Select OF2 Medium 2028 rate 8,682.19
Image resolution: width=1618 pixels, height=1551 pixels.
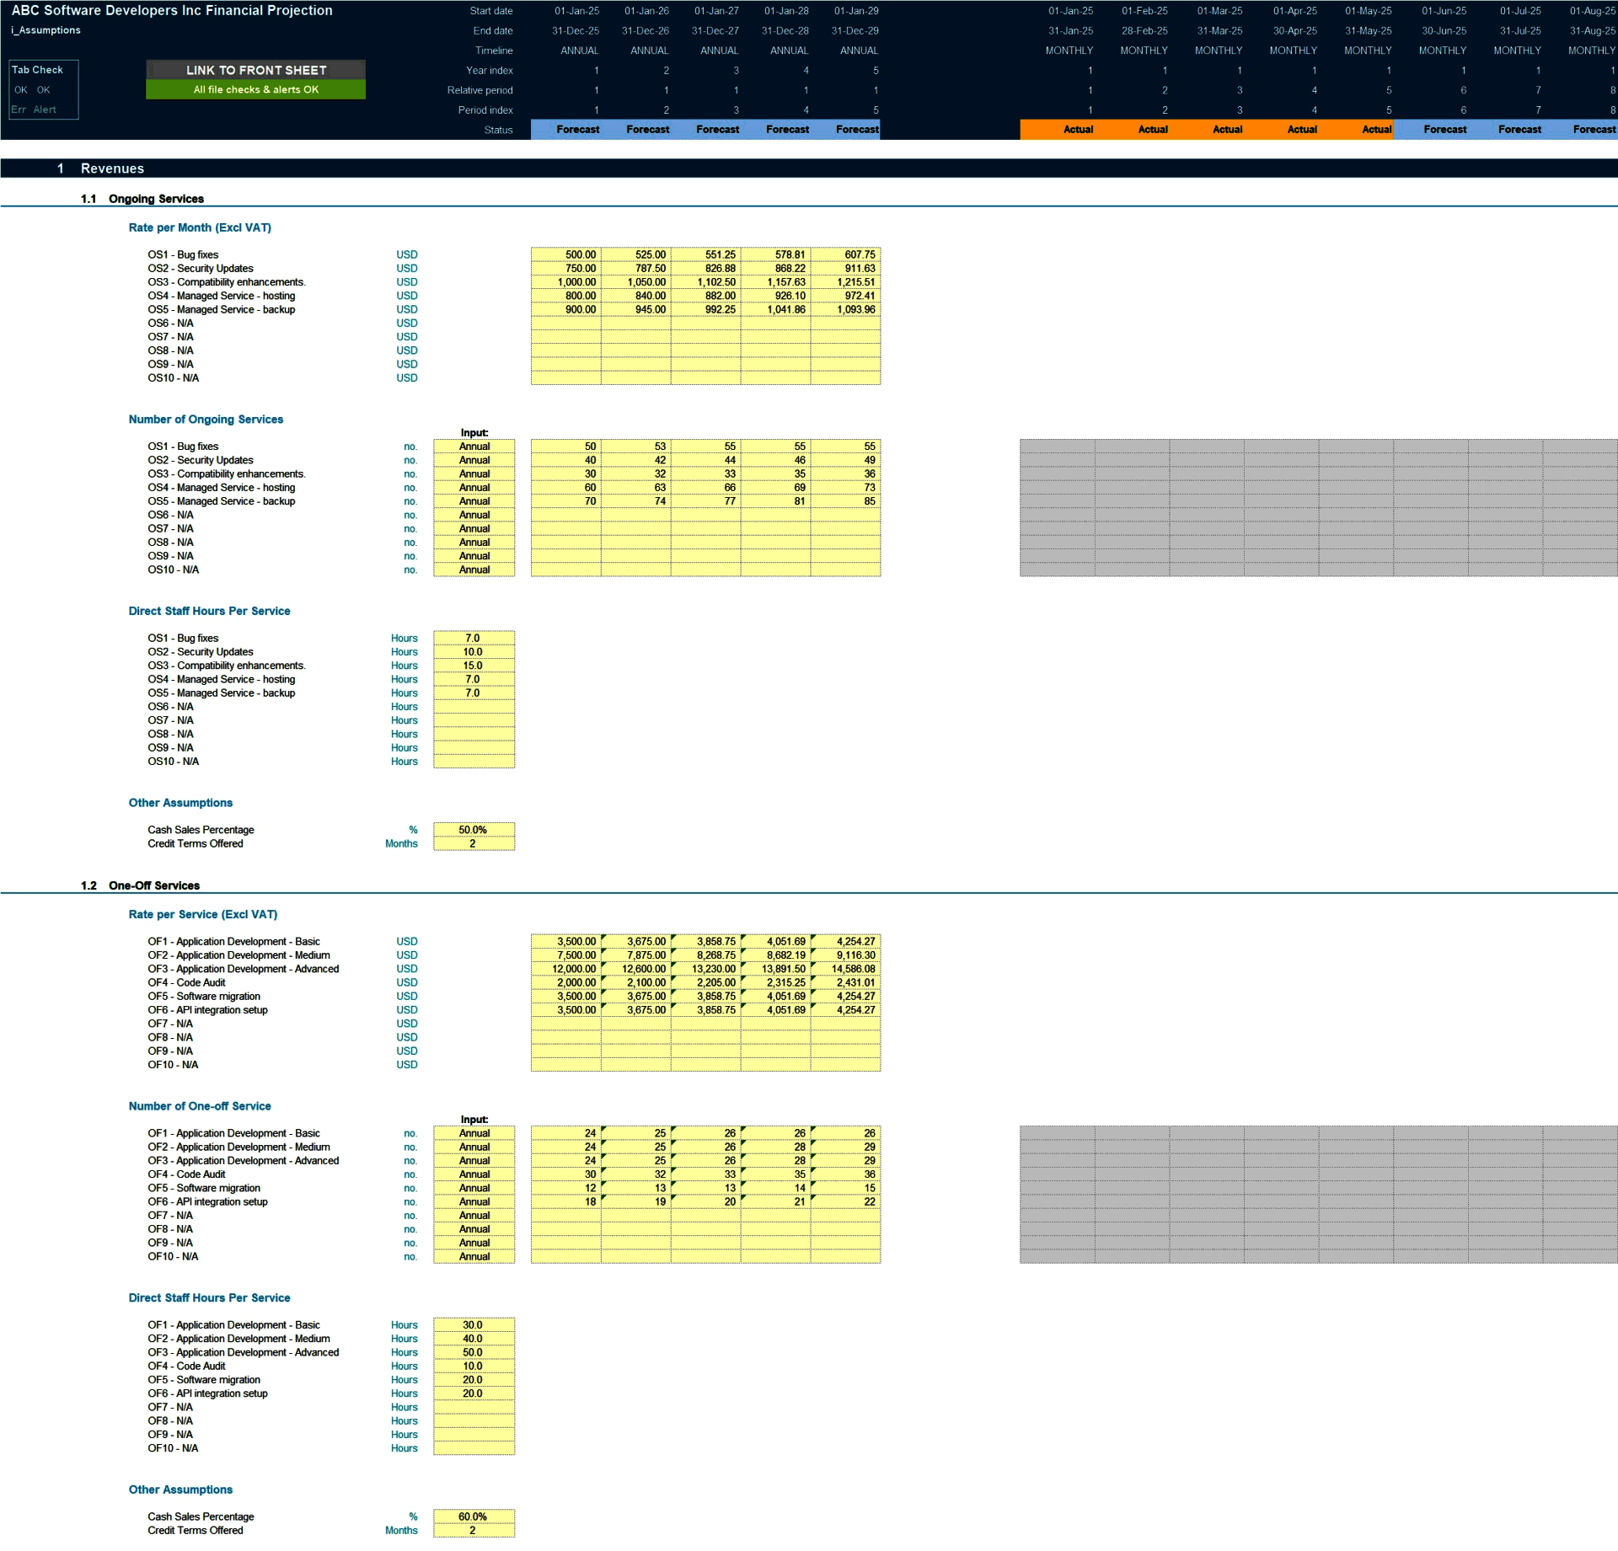click(776, 955)
